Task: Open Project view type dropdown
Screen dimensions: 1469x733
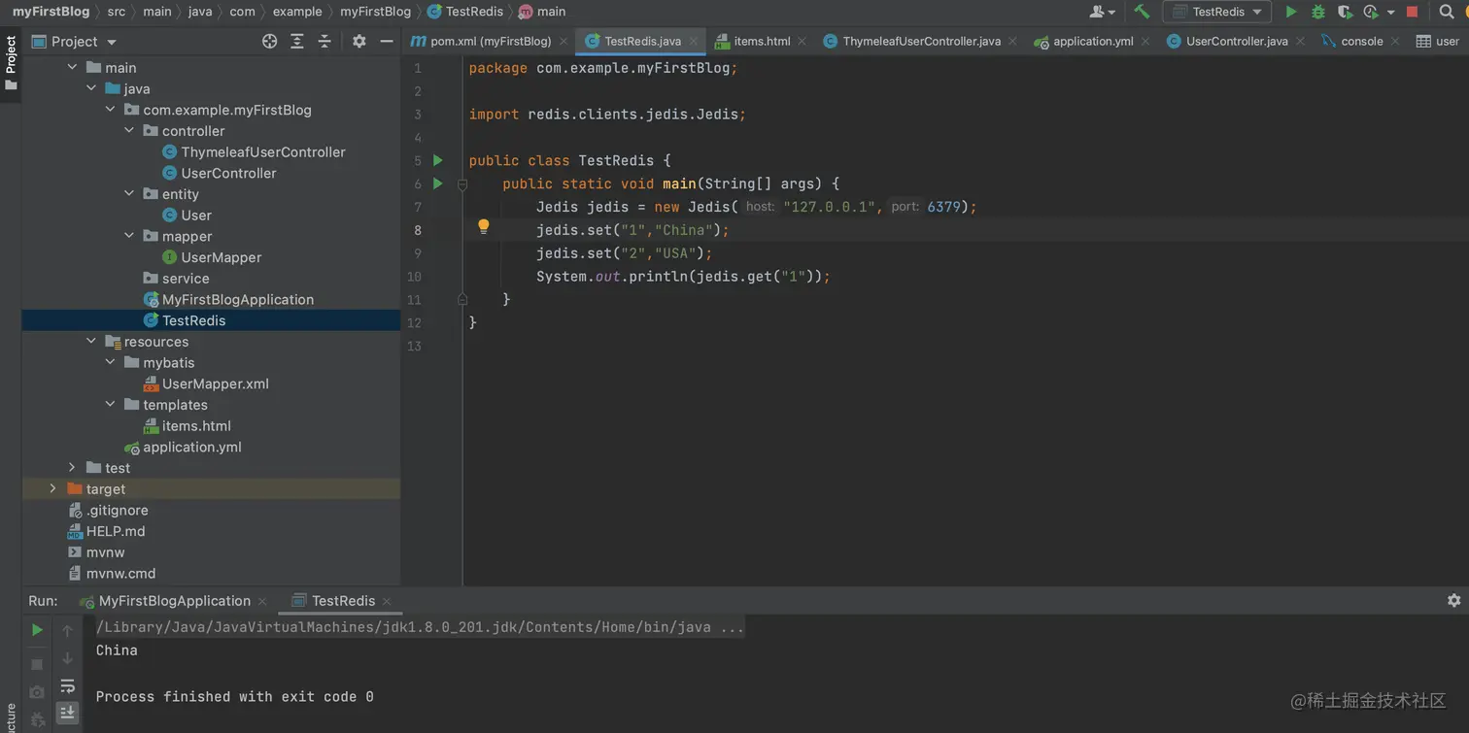Action: tap(74, 42)
